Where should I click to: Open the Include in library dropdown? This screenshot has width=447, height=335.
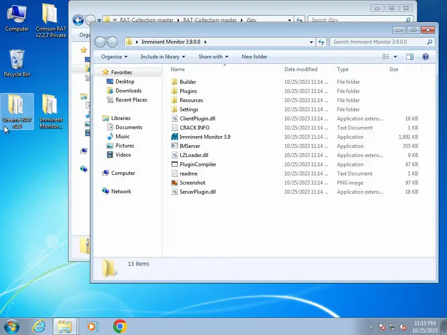pos(163,57)
